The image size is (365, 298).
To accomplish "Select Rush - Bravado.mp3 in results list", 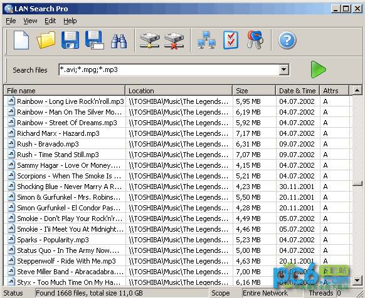I will [x=48, y=144].
